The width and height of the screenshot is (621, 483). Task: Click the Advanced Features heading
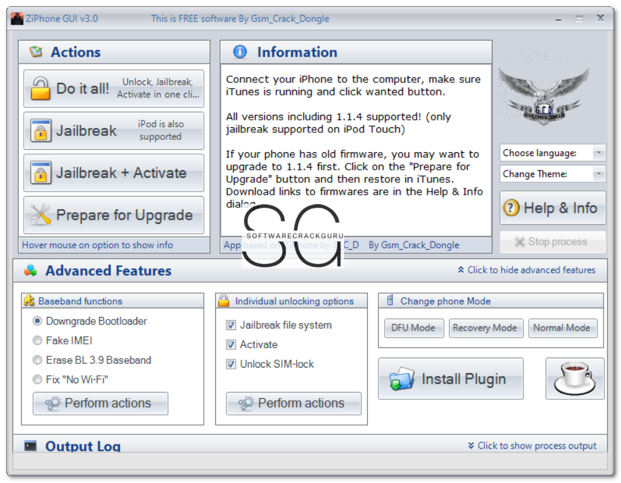tap(108, 270)
